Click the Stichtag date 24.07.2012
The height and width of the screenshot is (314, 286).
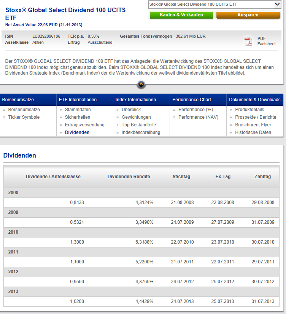pyautogui.click(x=182, y=282)
